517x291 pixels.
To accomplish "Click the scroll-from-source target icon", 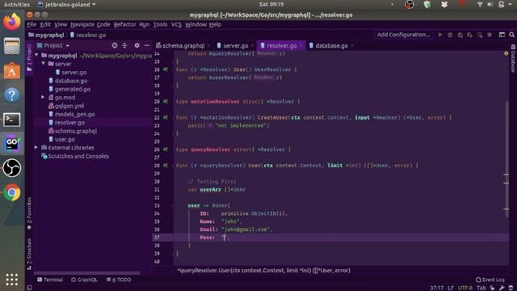I will pos(115,45).
